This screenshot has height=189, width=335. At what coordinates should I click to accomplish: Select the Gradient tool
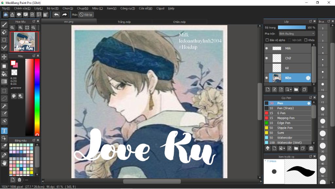pos(4,81)
